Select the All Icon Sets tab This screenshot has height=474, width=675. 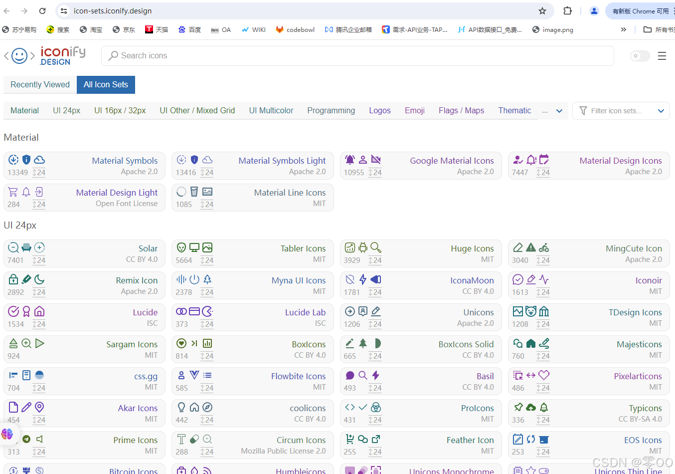[106, 85]
